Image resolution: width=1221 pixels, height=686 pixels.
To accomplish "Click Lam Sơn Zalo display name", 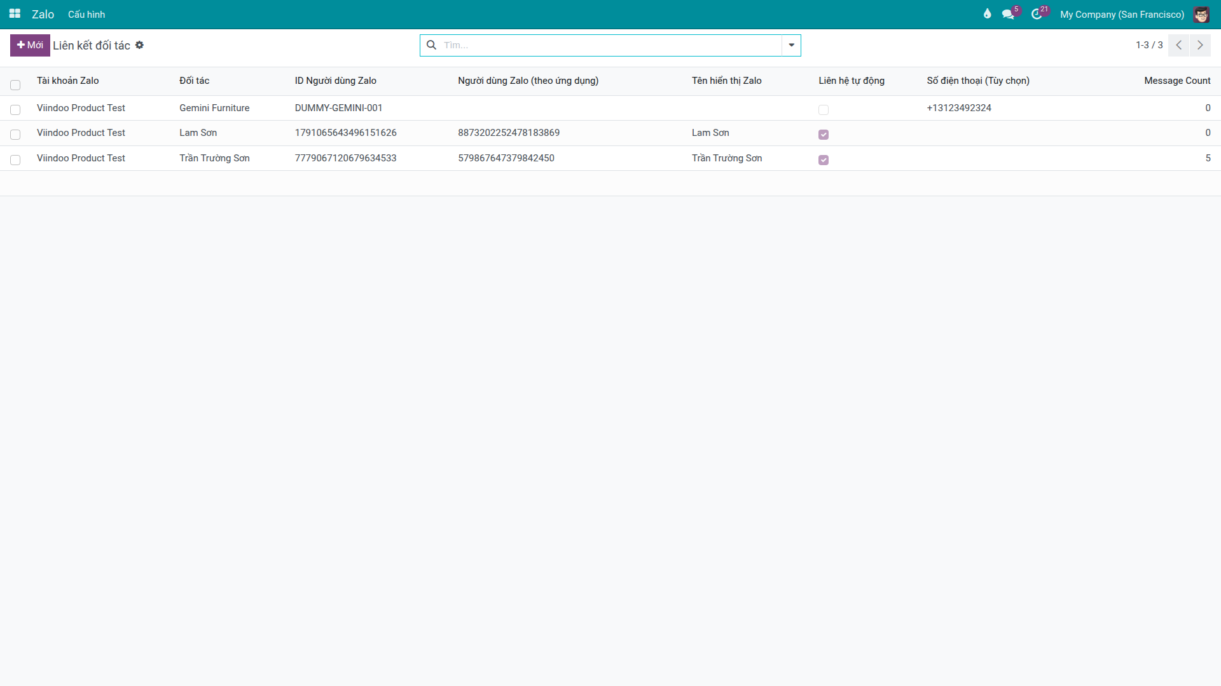I will pos(710,133).
